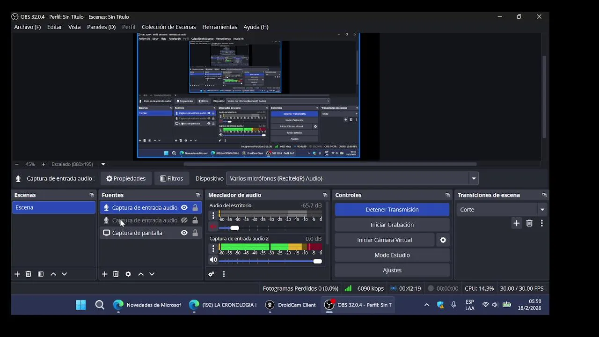Open the Vista menu
The image size is (599, 337).
pos(74,27)
